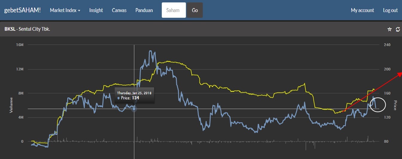Click the gebetSAHAM! brand logo
This screenshot has height=159, width=402.
tap(22, 10)
